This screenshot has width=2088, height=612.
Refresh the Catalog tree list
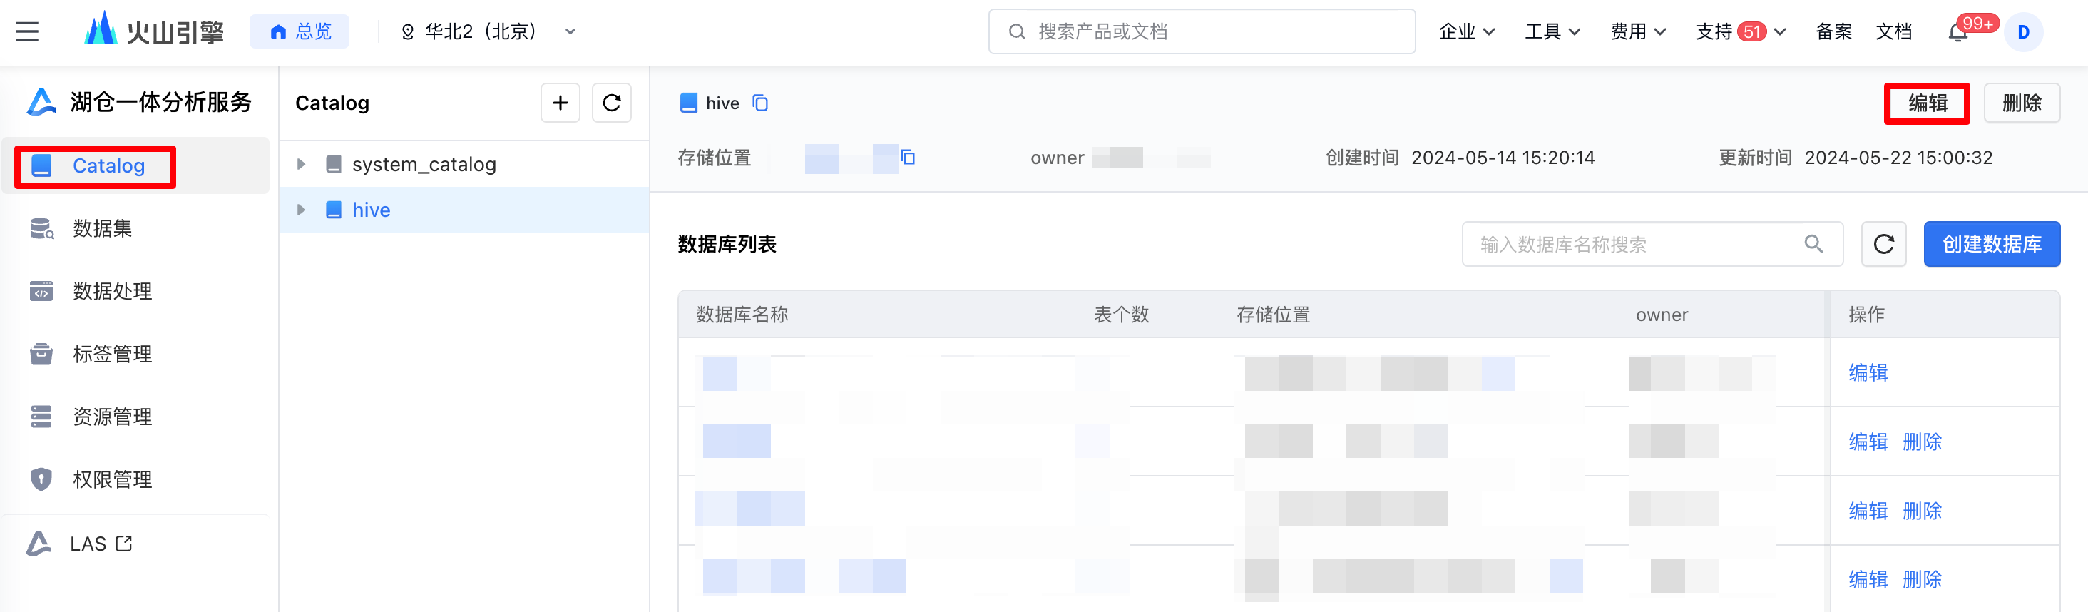[612, 103]
